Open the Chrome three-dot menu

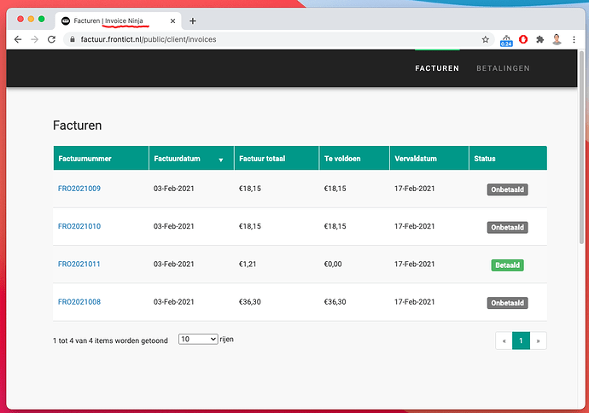pos(574,39)
